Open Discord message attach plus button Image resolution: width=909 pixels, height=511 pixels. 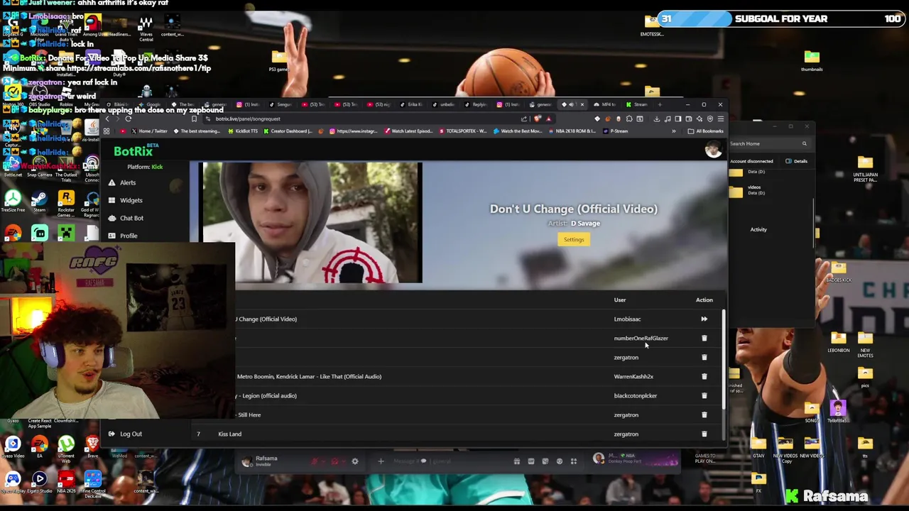click(381, 461)
